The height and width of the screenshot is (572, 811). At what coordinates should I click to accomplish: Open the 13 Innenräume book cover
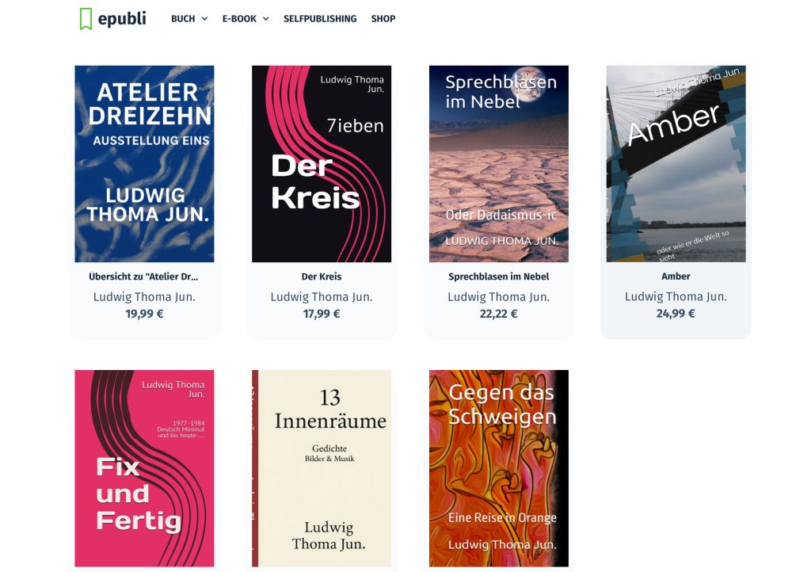pos(322,468)
